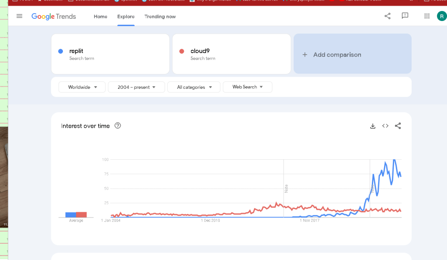Share this Trends page from the header
The height and width of the screenshot is (260, 447).
tap(388, 16)
